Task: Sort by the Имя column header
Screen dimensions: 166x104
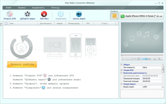Action: click(x=23, y=24)
